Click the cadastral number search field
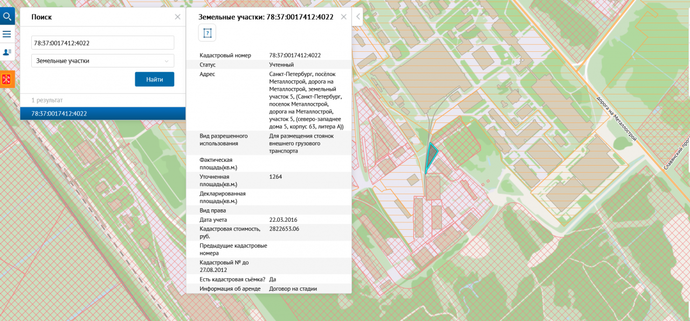This screenshot has height=321, width=690. click(x=102, y=43)
